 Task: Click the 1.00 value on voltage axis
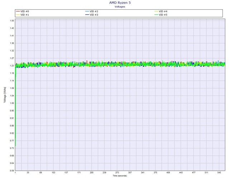(x=12, y=103)
